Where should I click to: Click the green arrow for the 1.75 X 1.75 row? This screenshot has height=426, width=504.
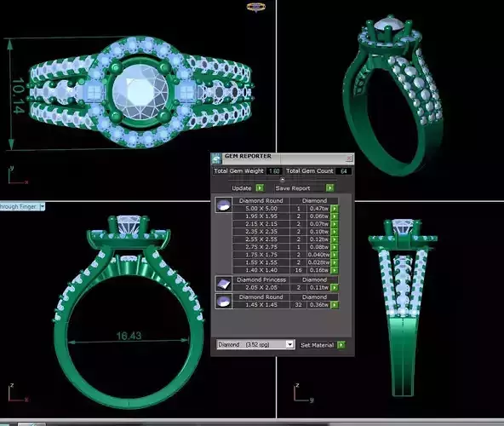(335, 255)
